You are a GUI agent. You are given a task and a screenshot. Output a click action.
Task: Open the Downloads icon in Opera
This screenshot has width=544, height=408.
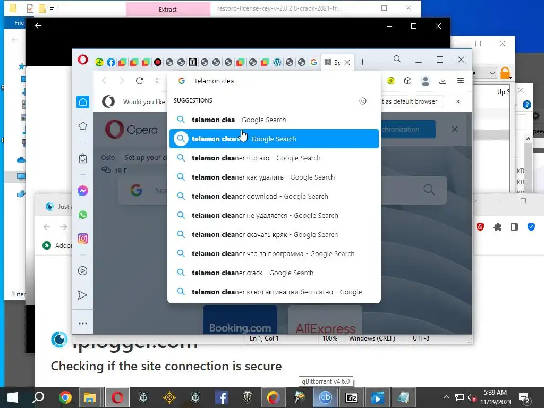tap(443, 81)
